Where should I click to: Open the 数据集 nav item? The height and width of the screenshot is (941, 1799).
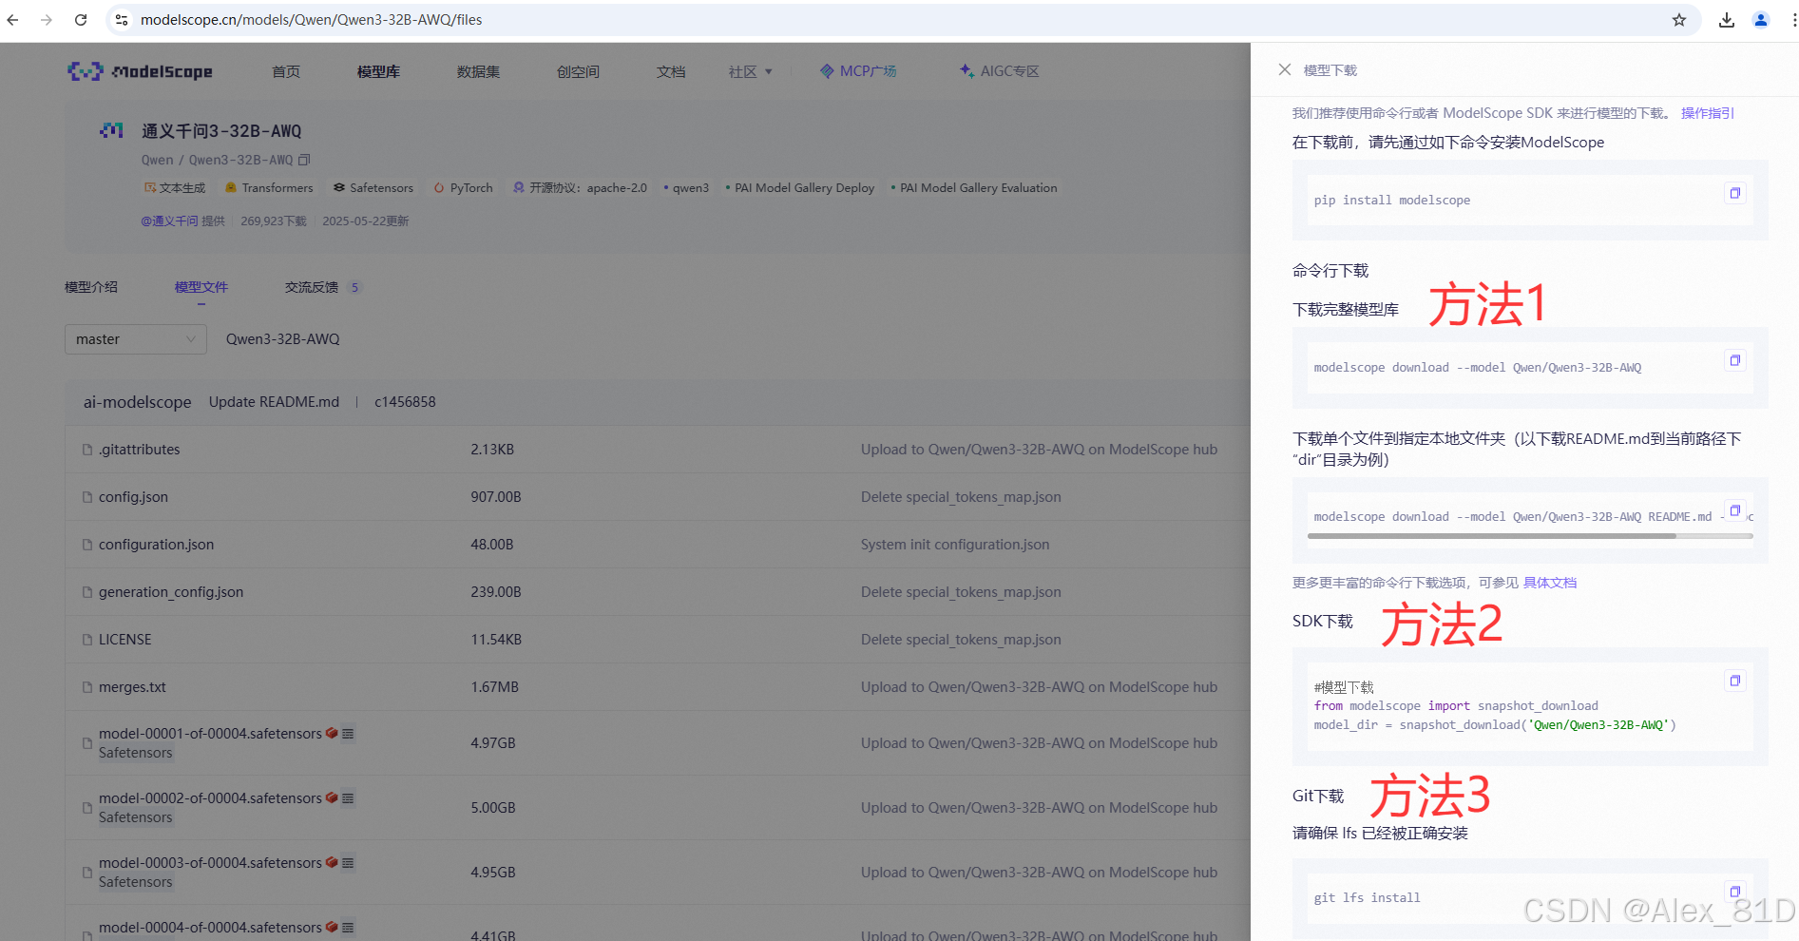click(x=478, y=71)
